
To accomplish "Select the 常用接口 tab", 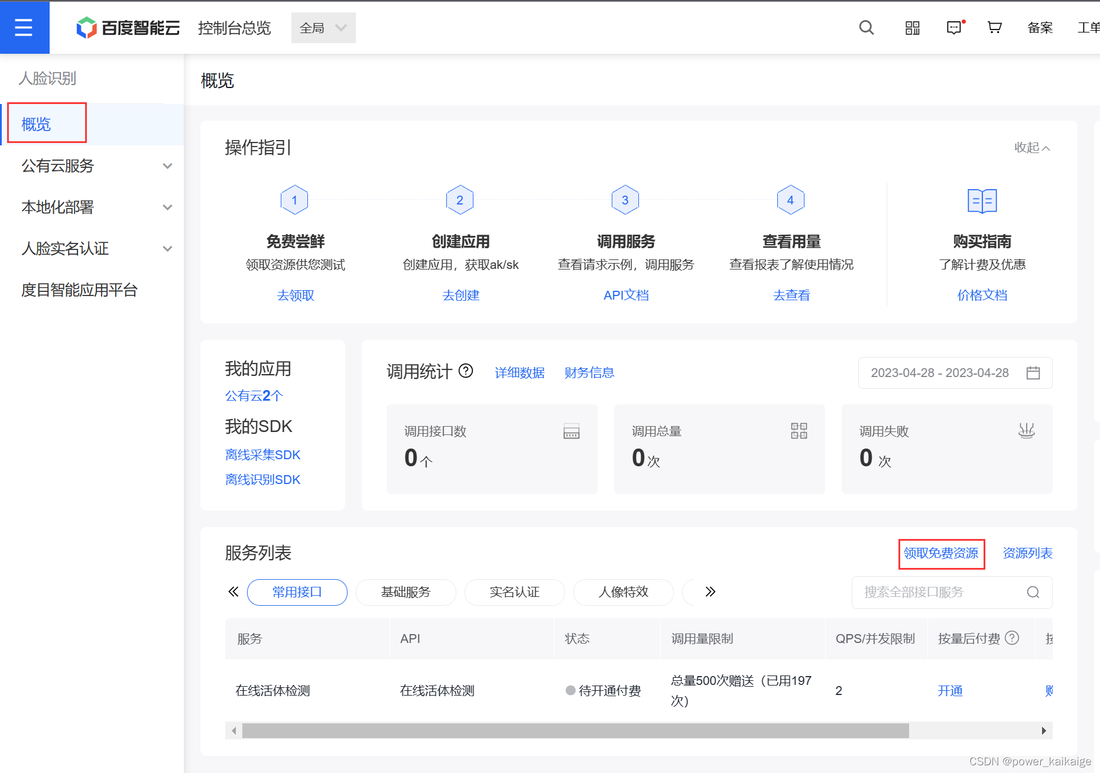I will click(x=297, y=592).
